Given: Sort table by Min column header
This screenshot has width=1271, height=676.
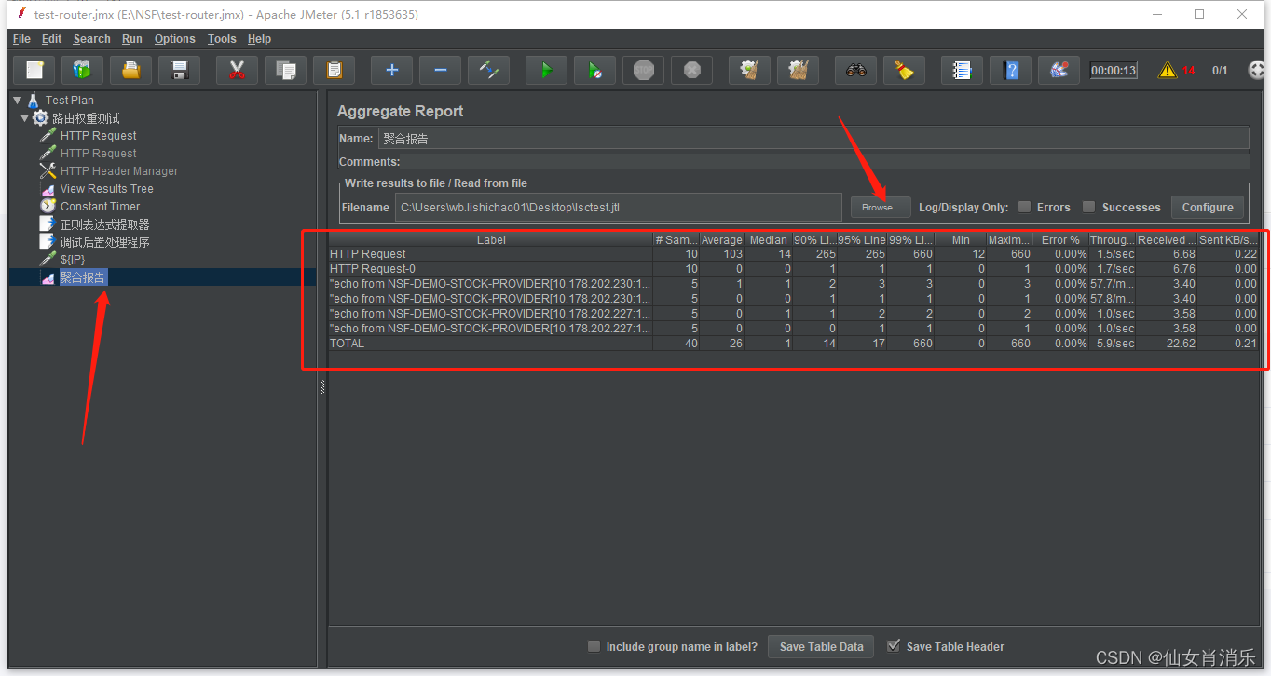Looking at the screenshot, I should [961, 239].
